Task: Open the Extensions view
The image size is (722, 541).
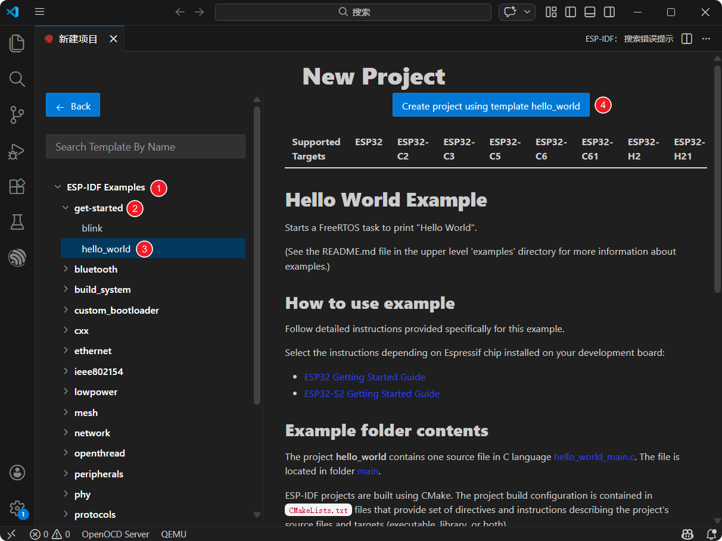Action: pyautogui.click(x=17, y=186)
